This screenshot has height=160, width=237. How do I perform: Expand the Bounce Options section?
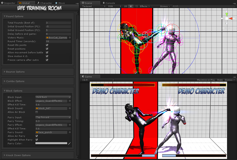point(5,72)
